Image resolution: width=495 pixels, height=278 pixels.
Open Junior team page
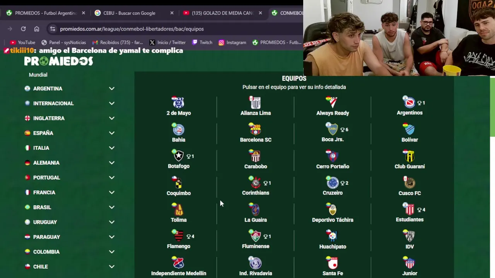(x=410, y=267)
